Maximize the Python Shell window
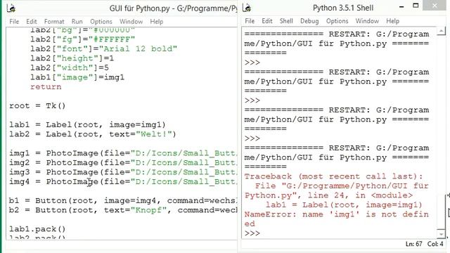The width and height of the screenshot is (450, 253). [x=416, y=6]
